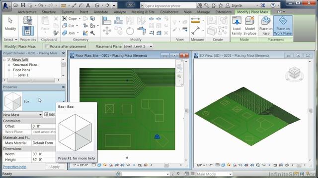318x178 pixels.
Task: Open the Properties help link
Action: pos(14,167)
